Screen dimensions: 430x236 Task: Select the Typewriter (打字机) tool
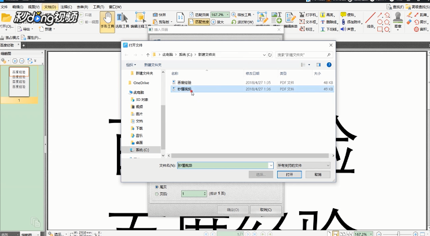tap(308, 15)
